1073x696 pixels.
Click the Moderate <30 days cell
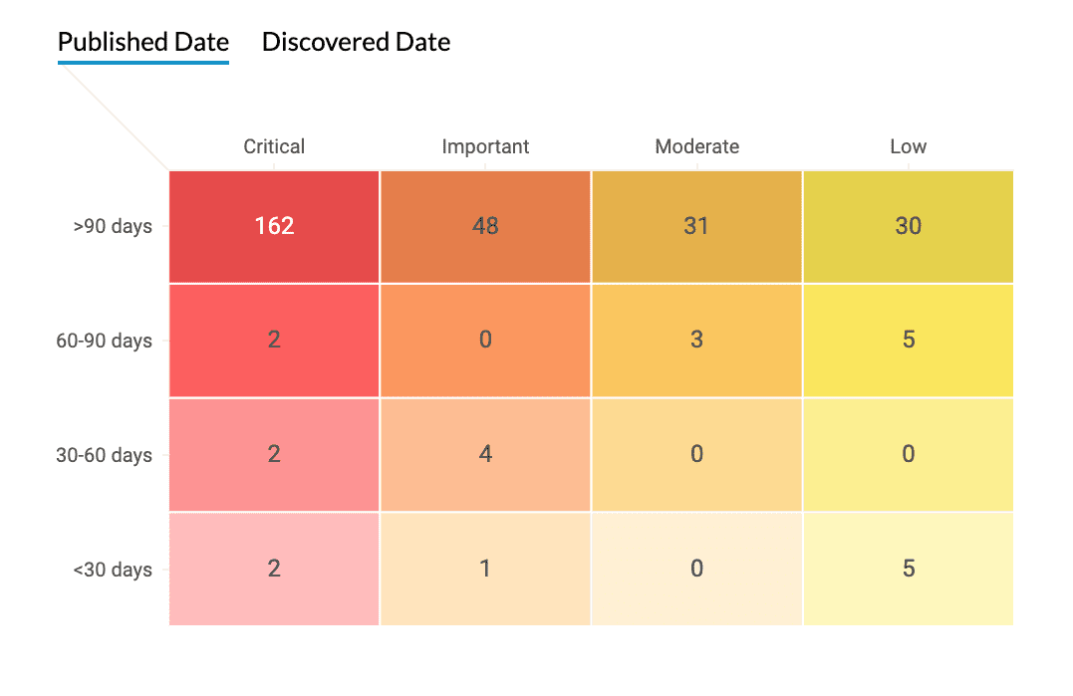tap(696, 570)
